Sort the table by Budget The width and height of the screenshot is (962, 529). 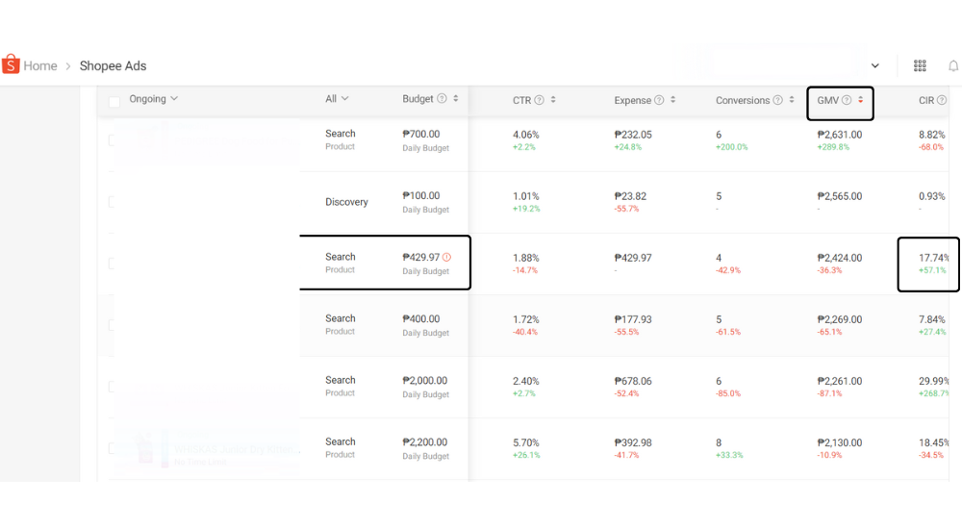click(456, 99)
